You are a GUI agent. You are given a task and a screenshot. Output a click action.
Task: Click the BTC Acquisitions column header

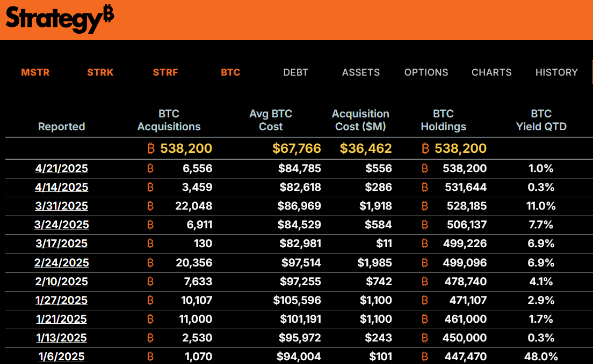pyautogui.click(x=169, y=120)
